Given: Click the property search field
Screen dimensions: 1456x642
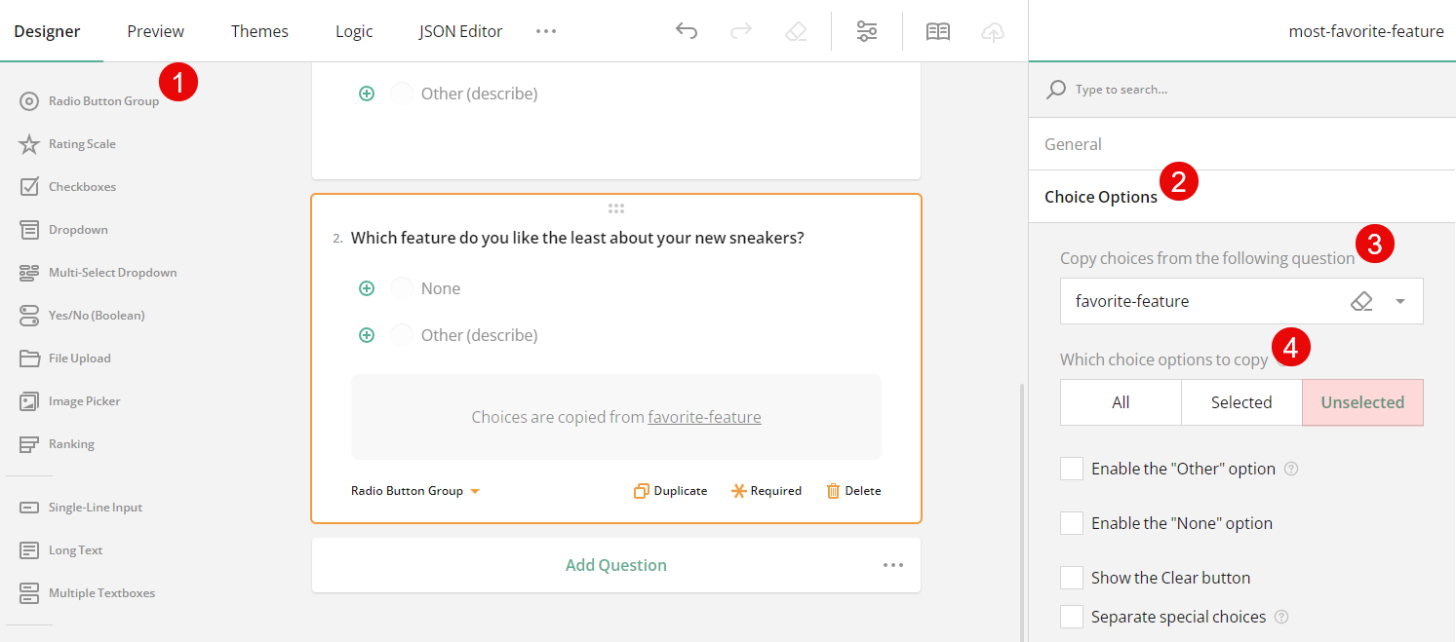Looking at the screenshot, I should (x=1170, y=89).
